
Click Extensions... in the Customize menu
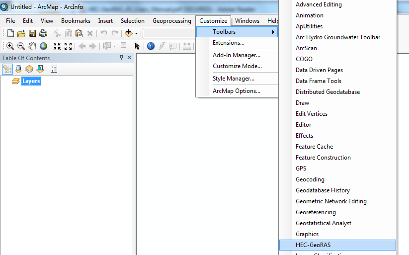pos(228,43)
